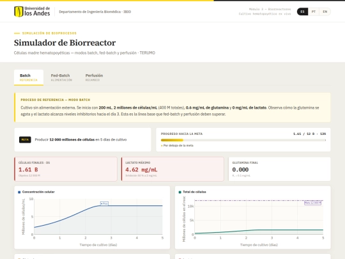Click the SIMULACIÓN DE BIOPROCESOS label
Image resolution: width=345 pixels, height=259 pixels.
(x=49, y=33)
